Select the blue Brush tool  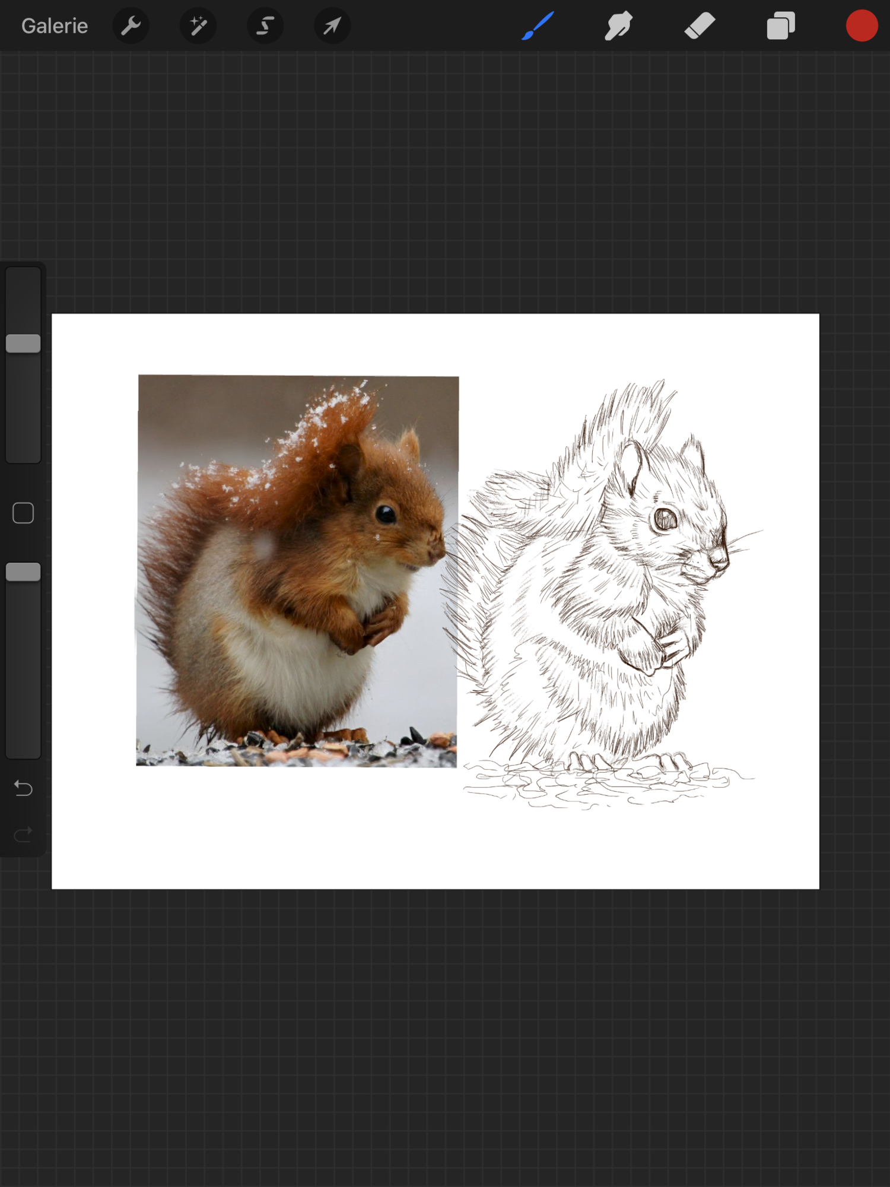point(538,26)
